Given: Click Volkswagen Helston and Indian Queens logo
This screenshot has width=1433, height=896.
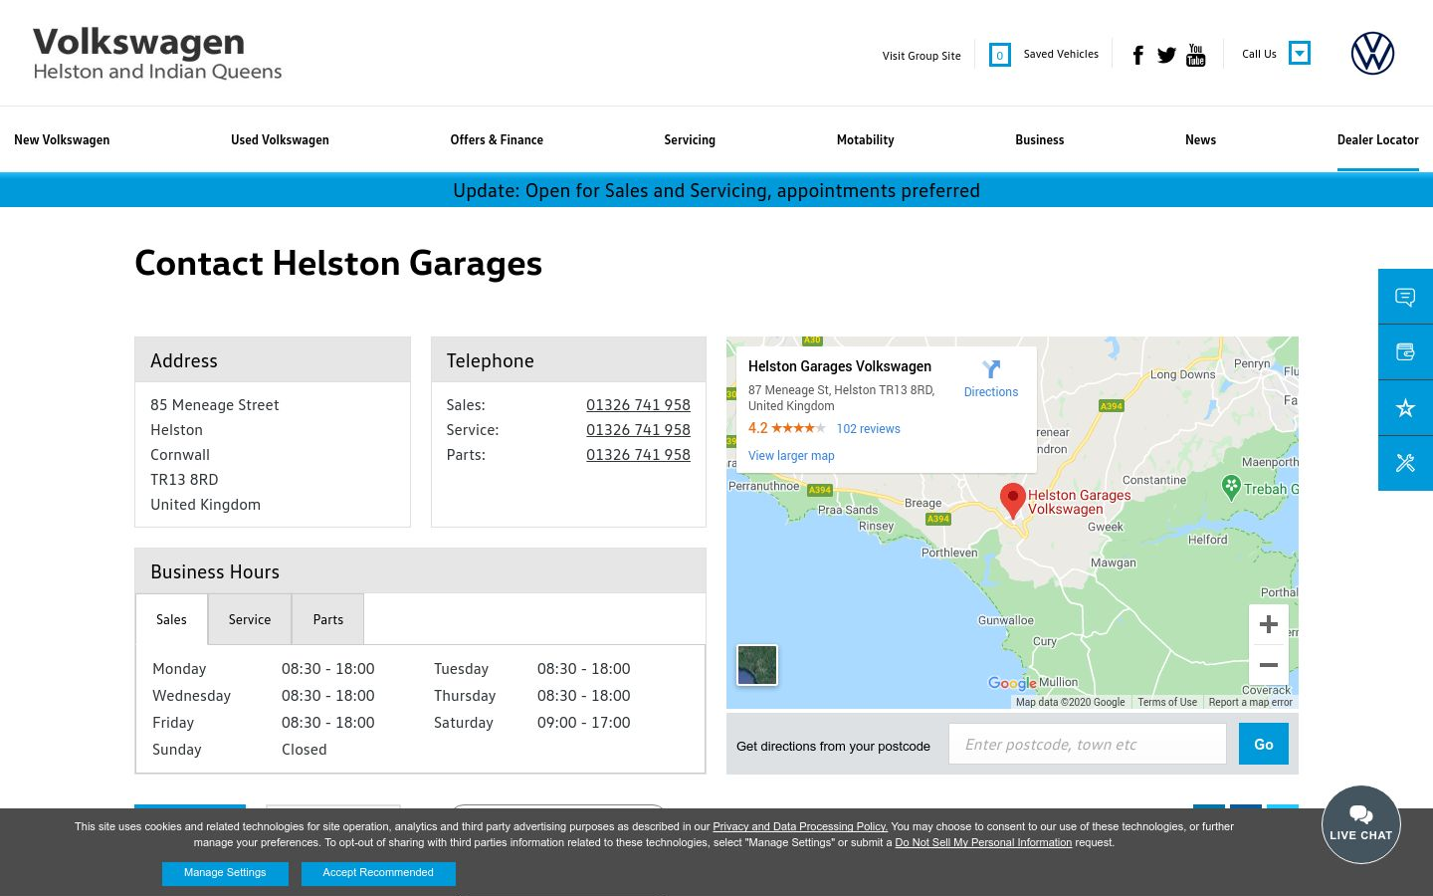Looking at the screenshot, I should [x=157, y=54].
